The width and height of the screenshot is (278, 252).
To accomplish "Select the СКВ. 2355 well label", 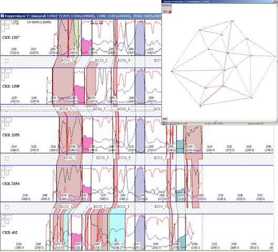I will [x=11, y=135].
